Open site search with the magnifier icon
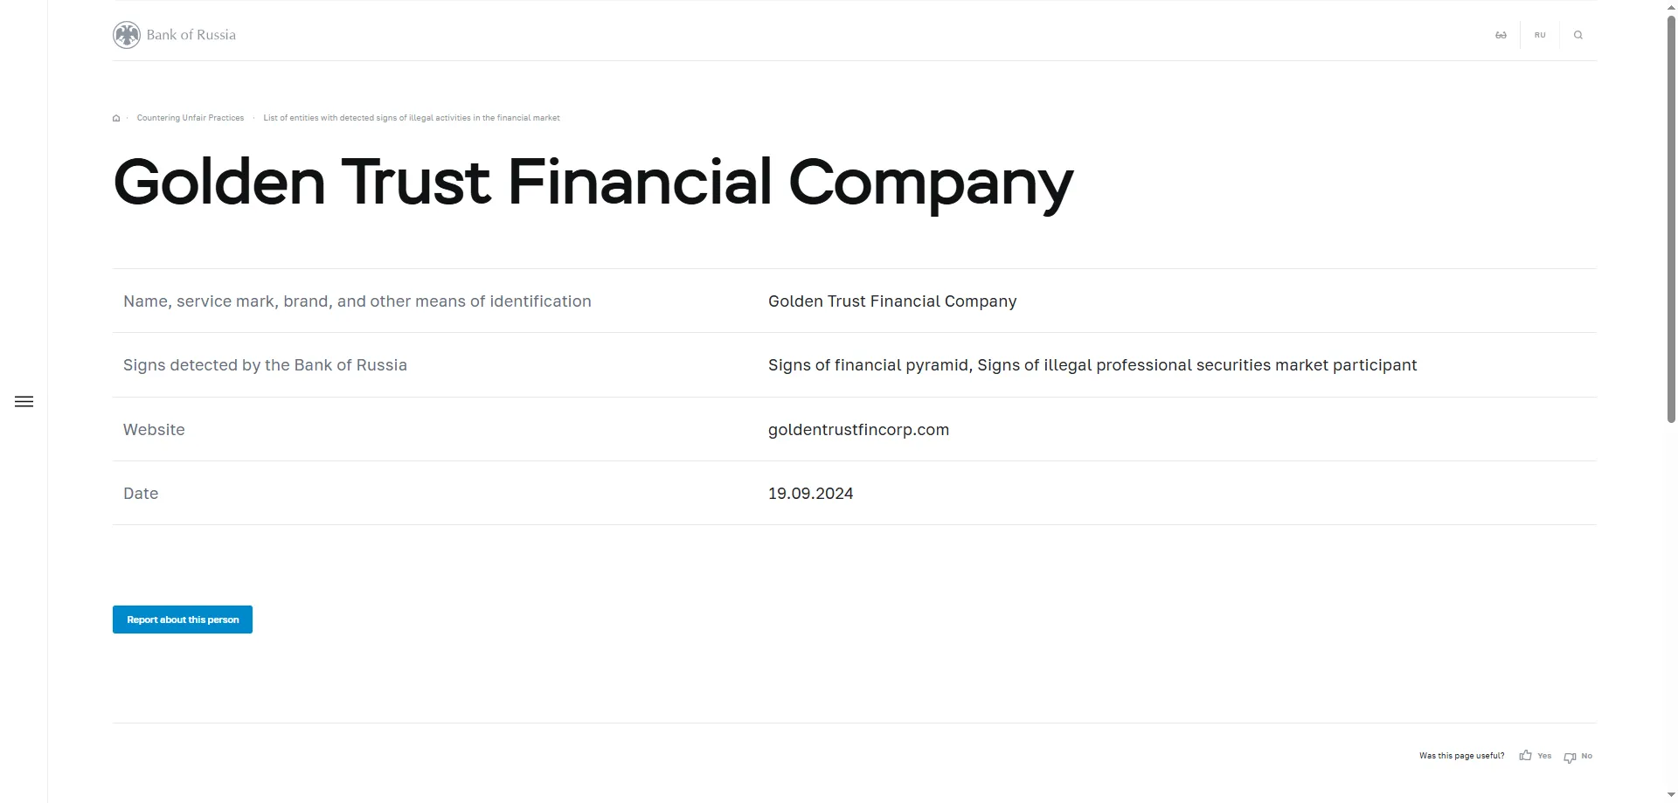 coord(1578,35)
